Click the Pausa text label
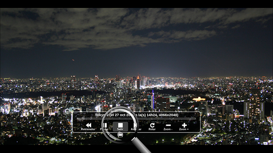273x153 pixels. click(x=104, y=129)
